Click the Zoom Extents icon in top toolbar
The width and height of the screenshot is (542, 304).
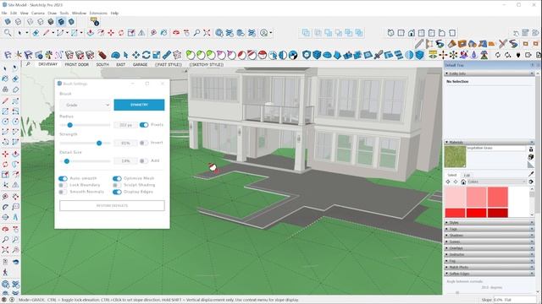207,33
